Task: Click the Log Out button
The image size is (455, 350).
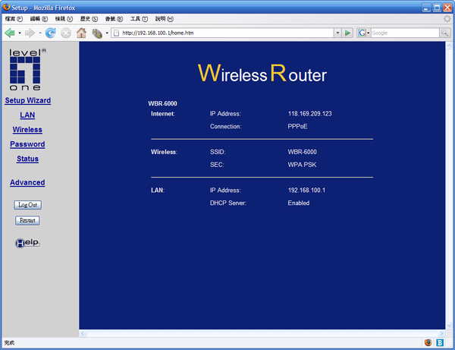Action: click(27, 205)
